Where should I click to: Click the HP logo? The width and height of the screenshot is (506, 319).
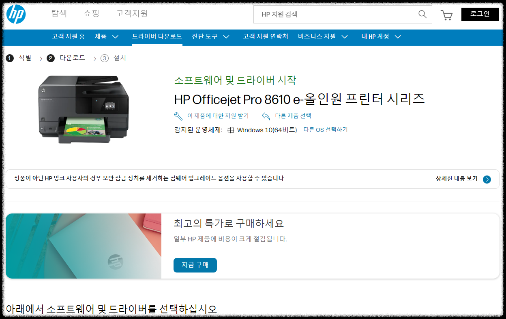(15, 14)
